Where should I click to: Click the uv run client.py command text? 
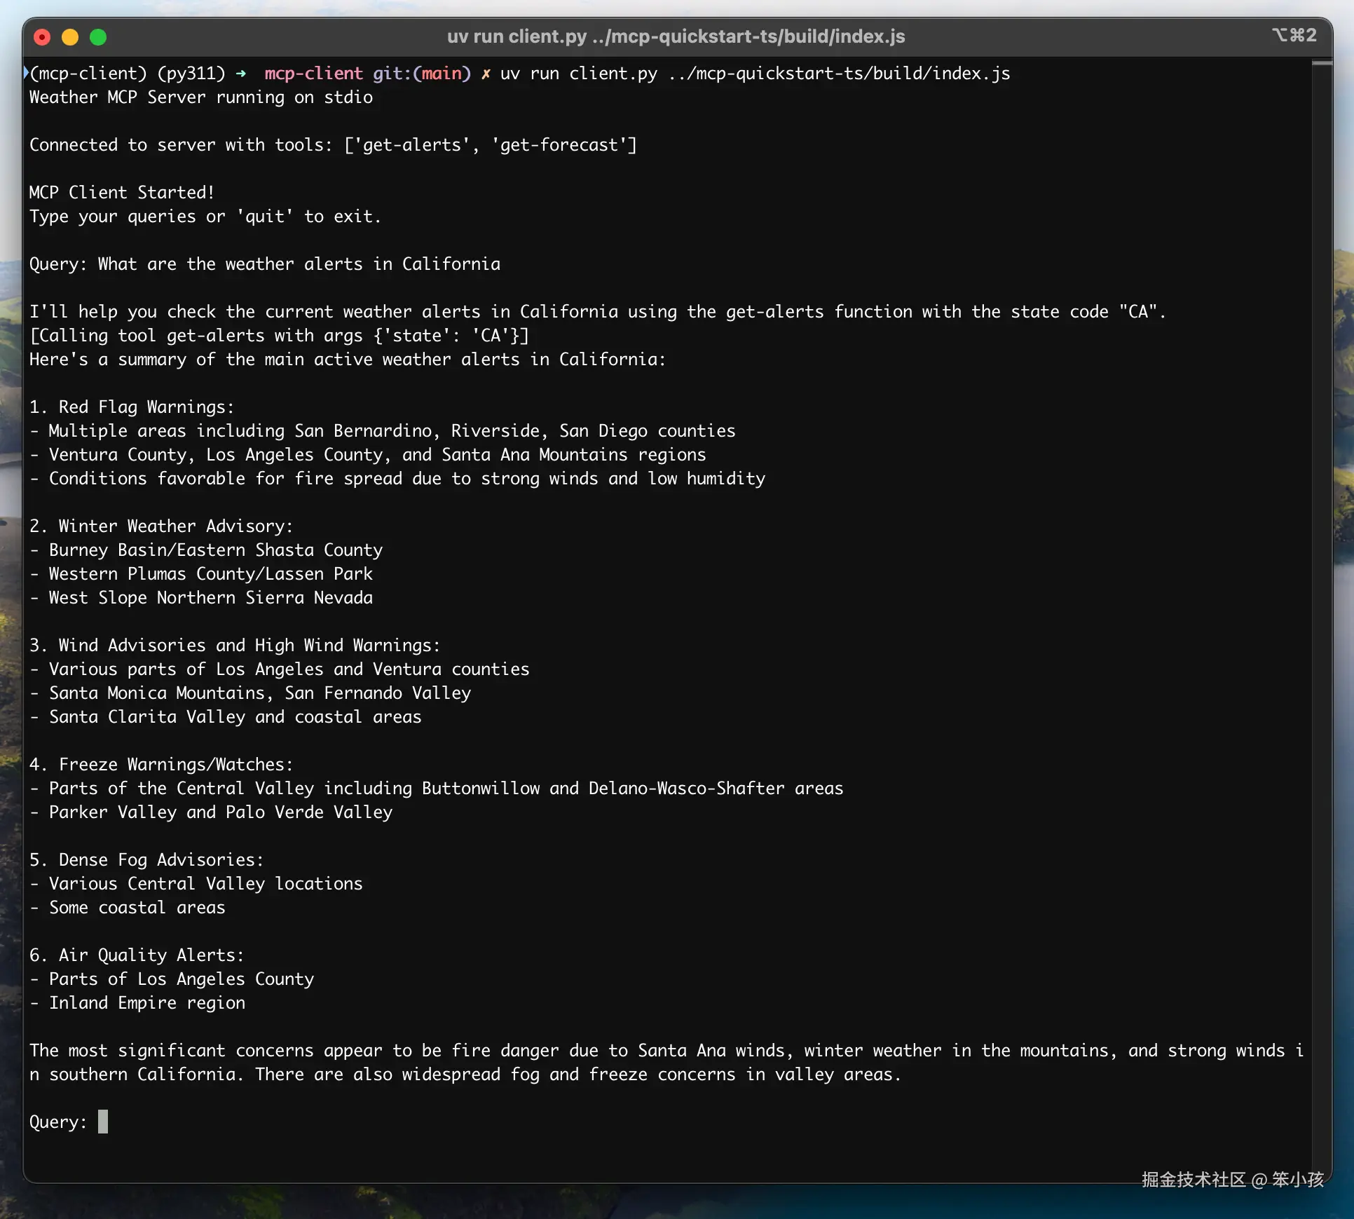click(x=578, y=73)
